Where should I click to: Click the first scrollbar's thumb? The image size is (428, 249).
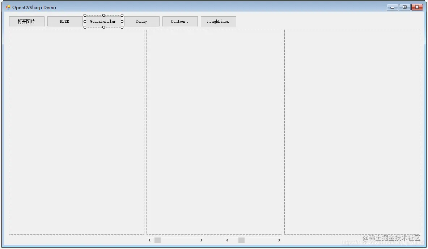157,240
